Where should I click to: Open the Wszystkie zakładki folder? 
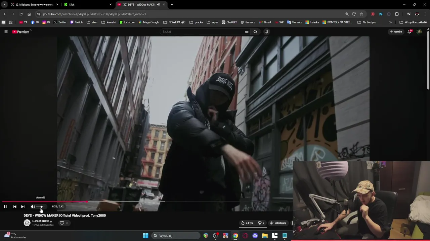coord(413,22)
